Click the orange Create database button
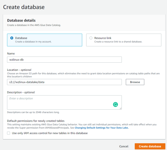This screenshot has height=150, width=167. pyautogui.click(x=150, y=146)
